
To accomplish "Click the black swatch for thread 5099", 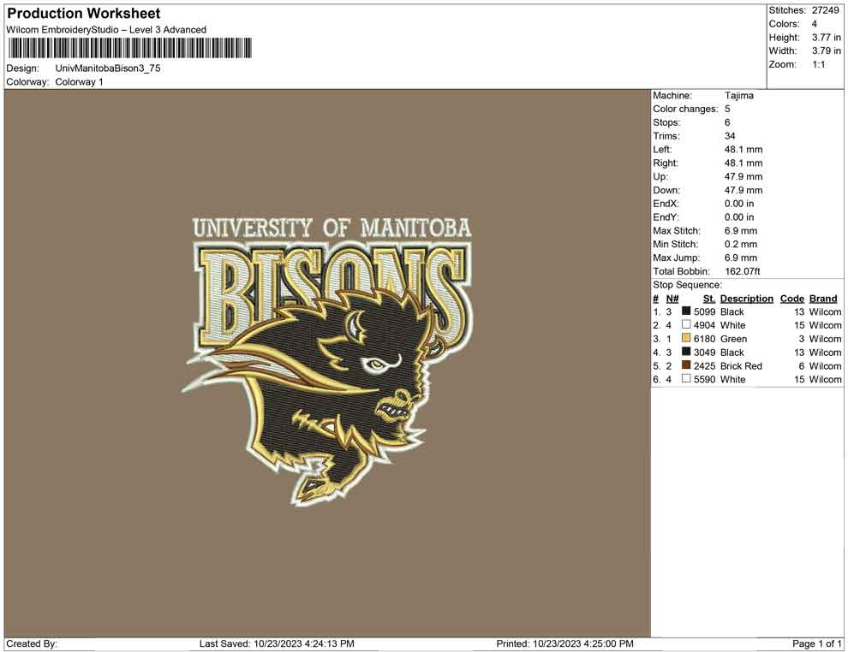I will pos(686,311).
